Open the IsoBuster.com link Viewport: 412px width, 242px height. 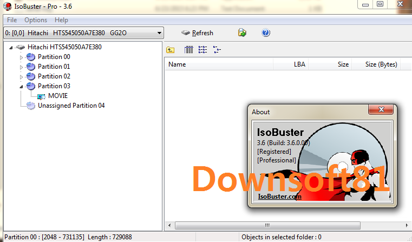pos(279,197)
